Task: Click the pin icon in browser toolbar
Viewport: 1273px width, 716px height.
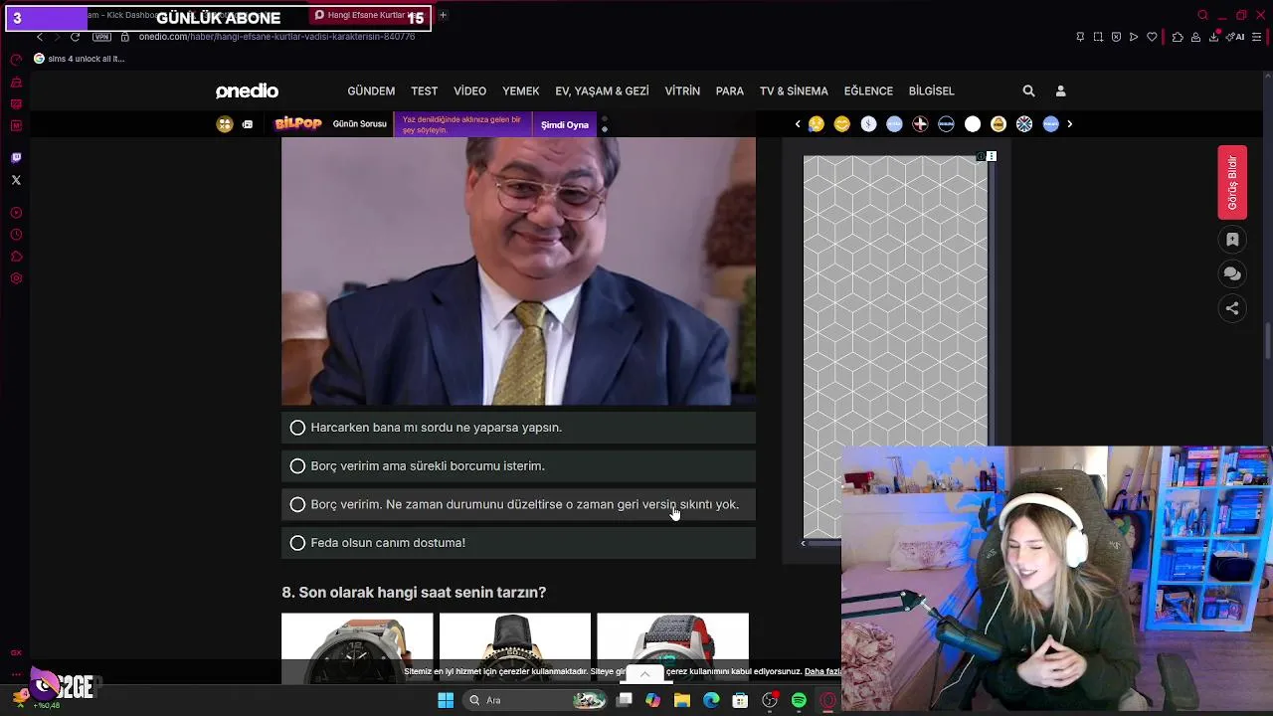Action: pos(1080,37)
